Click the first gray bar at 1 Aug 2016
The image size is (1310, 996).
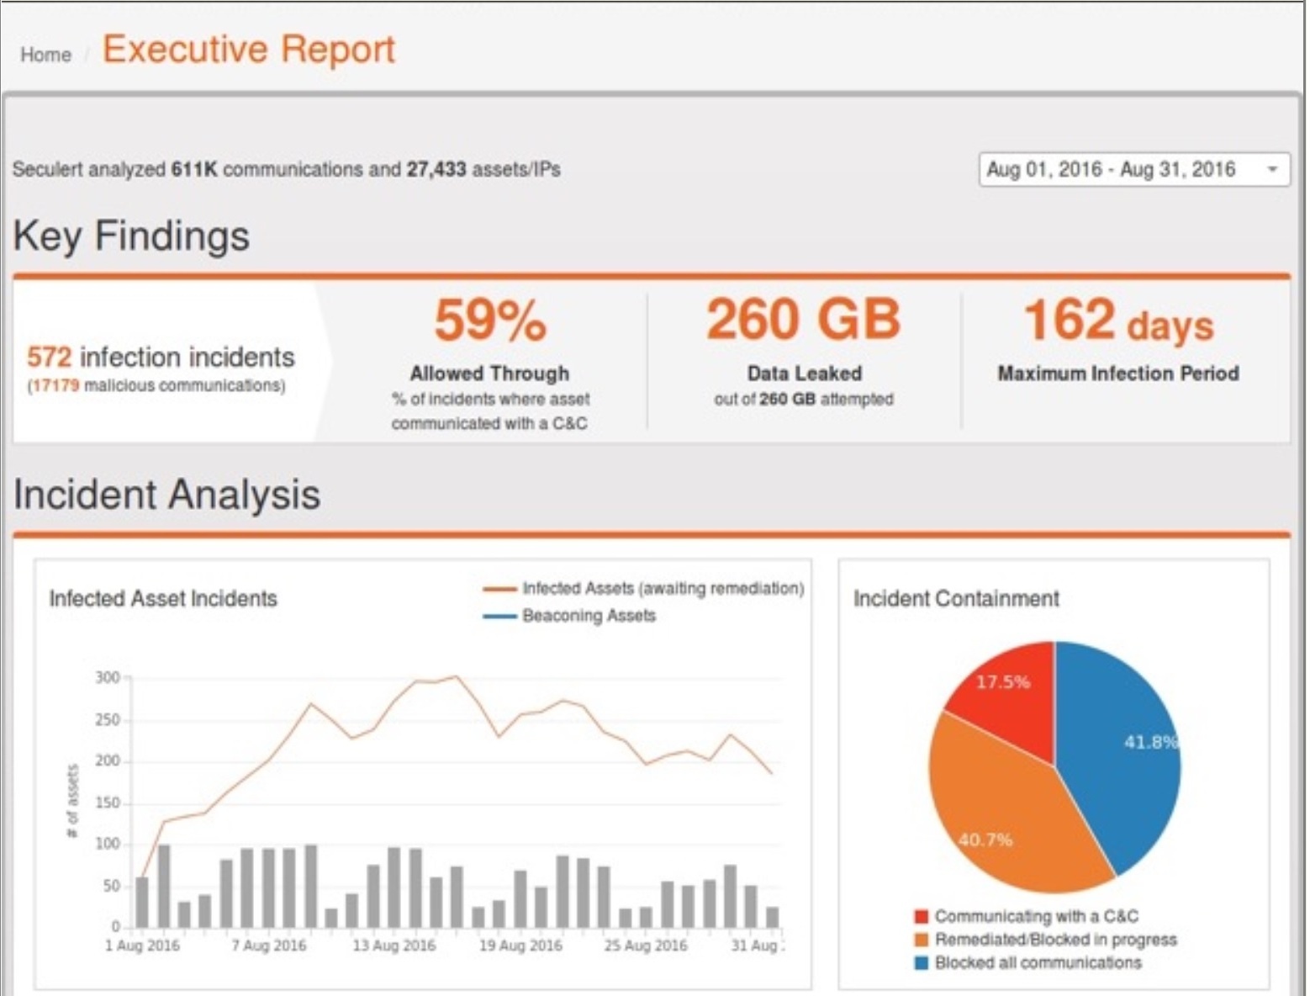point(142,902)
